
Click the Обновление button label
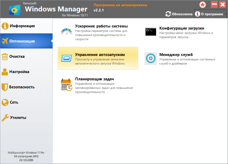182,14
